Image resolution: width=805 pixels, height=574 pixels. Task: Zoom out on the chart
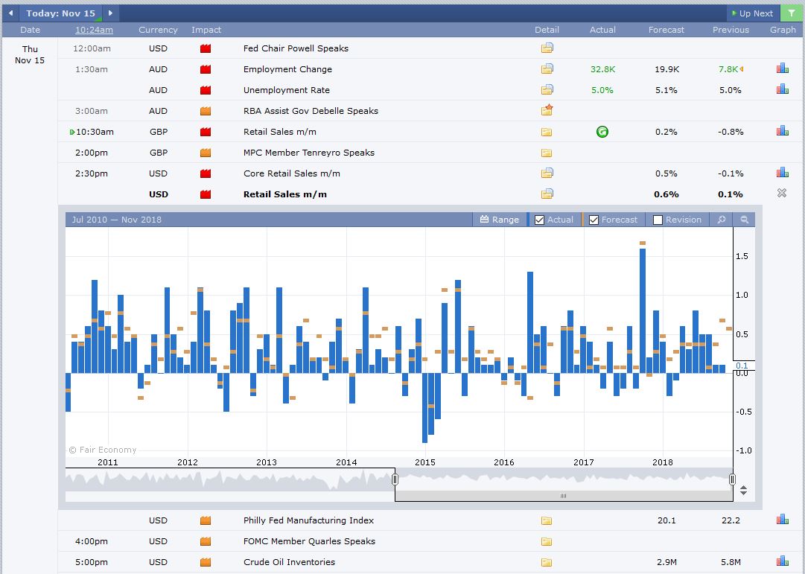[x=744, y=220]
